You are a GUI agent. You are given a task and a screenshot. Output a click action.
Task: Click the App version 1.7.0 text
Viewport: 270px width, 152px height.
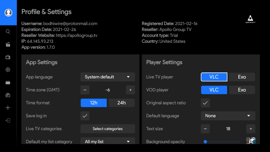(38, 47)
